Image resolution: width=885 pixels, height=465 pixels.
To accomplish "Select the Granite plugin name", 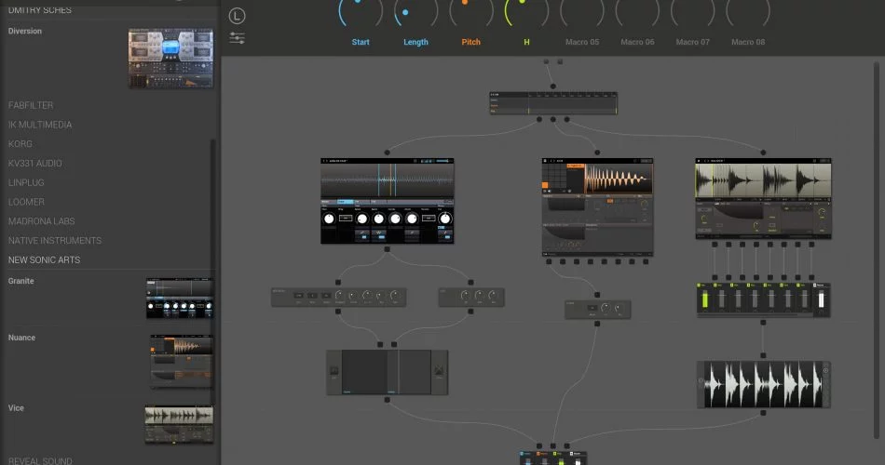I will click(x=20, y=281).
